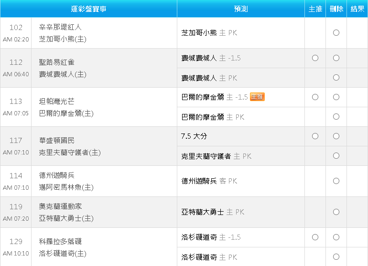The width and height of the screenshot is (368, 266).
Task: Select delete radio for 亞特蘭大勇士 主 PK
Action: pos(336,212)
